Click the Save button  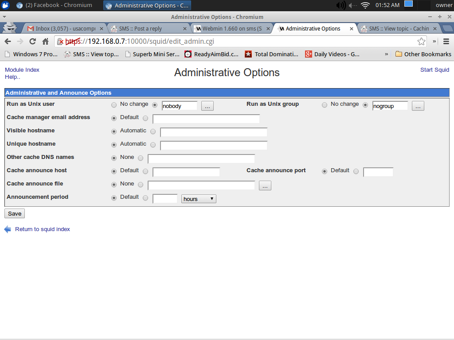click(x=15, y=213)
